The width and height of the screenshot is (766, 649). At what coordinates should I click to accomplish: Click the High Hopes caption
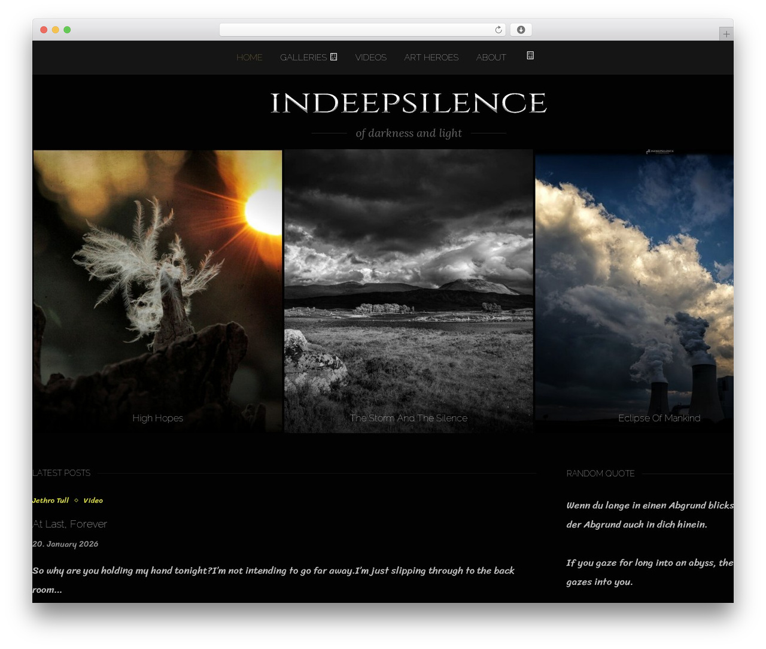point(158,418)
